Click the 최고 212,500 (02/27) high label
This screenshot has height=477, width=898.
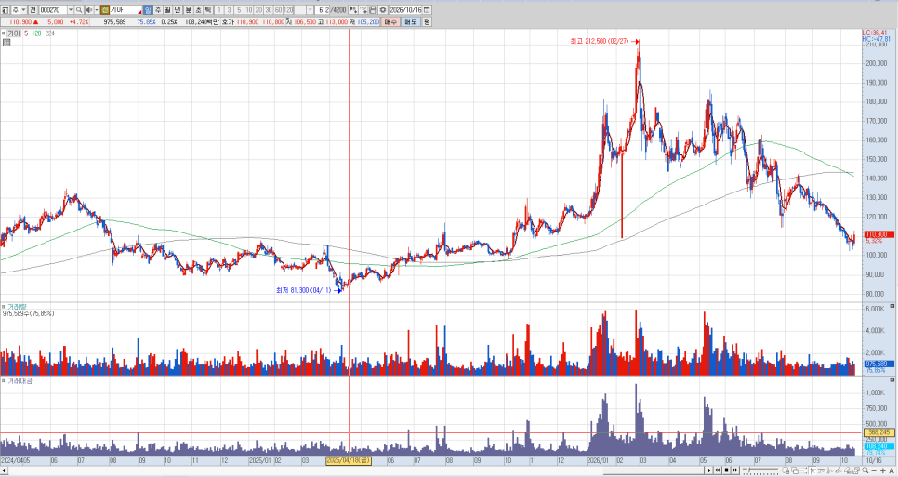point(601,41)
